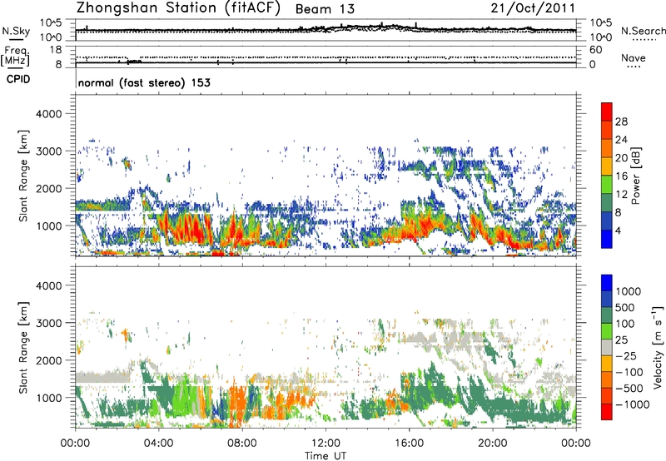Pick the 8–12 dB dark green power swatch
This screenshot has width=666, height=461.
click(x=607, y=202)
